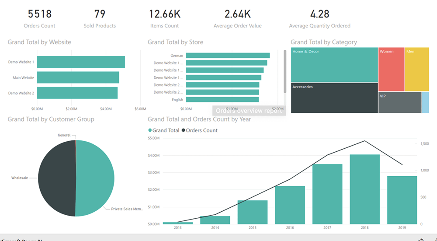437x241 pixels.
Task: Select the 2015 column
Action: tap(253, 212)
